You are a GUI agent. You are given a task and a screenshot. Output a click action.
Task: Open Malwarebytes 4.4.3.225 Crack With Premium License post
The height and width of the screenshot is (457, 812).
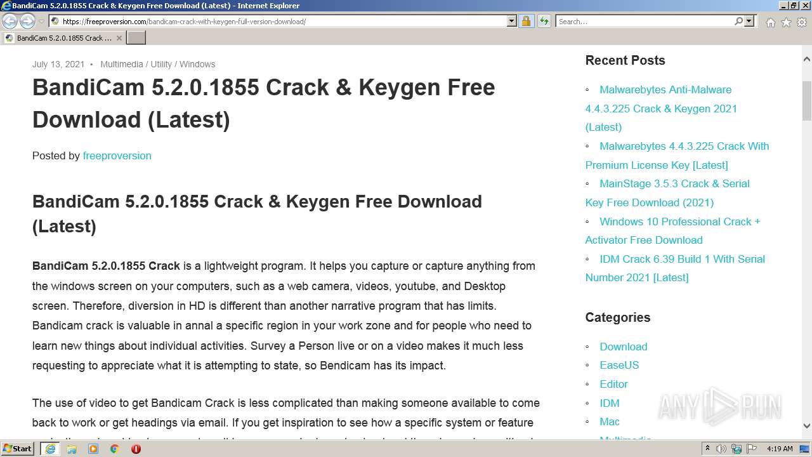(x=677, y=156)
